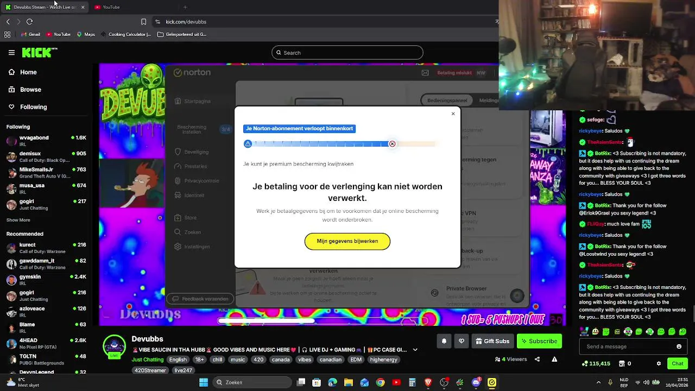Screen dimensions: 695x391
Task: Open Windows Start menu
Action: click(204, 382)
